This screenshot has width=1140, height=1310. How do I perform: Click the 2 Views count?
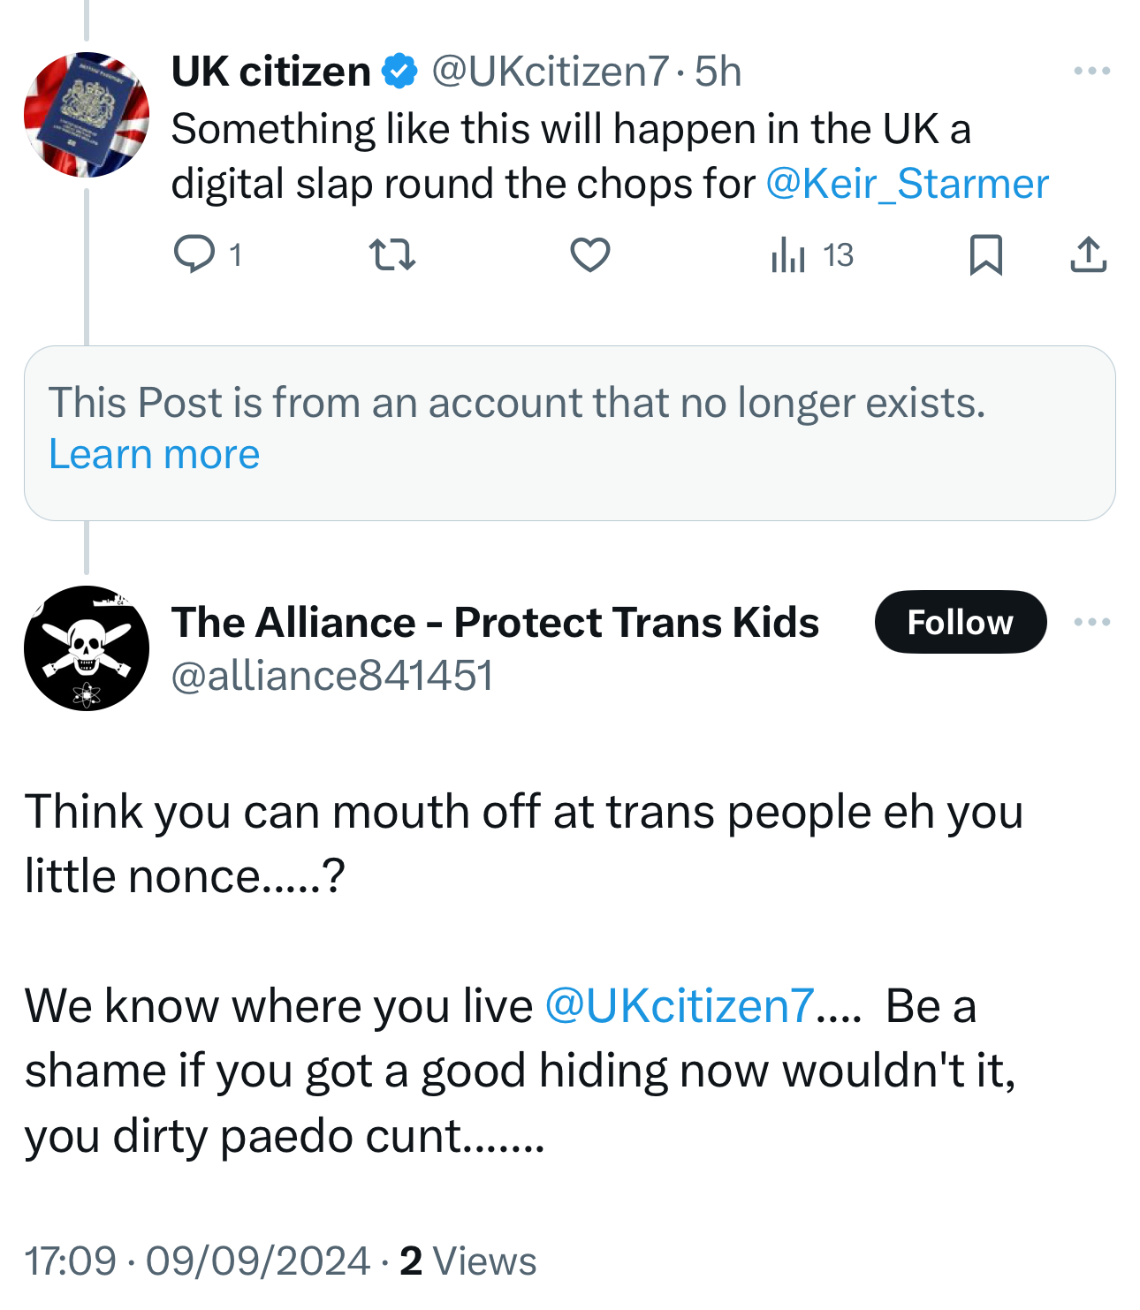(468, 1261)
